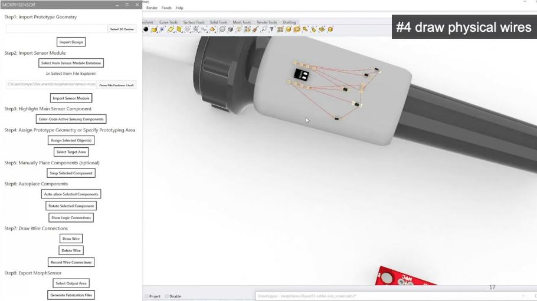Click "Step6: Autoplace Components" label
This screenshot has width=537, height=301.
[36, 184]
